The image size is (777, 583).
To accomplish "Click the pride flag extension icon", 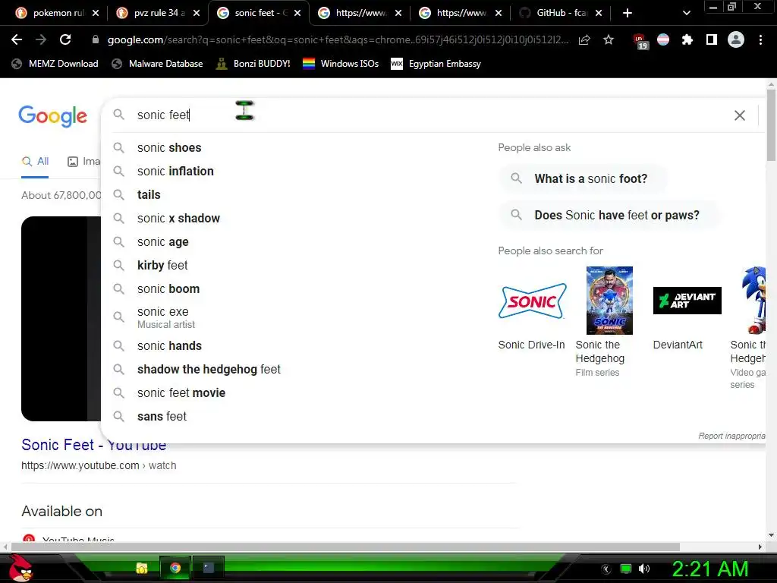I will [663, 39].
